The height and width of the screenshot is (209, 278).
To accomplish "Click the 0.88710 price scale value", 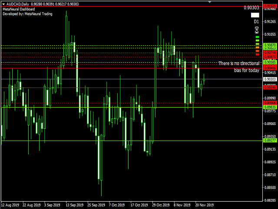I will coord(270,175).
